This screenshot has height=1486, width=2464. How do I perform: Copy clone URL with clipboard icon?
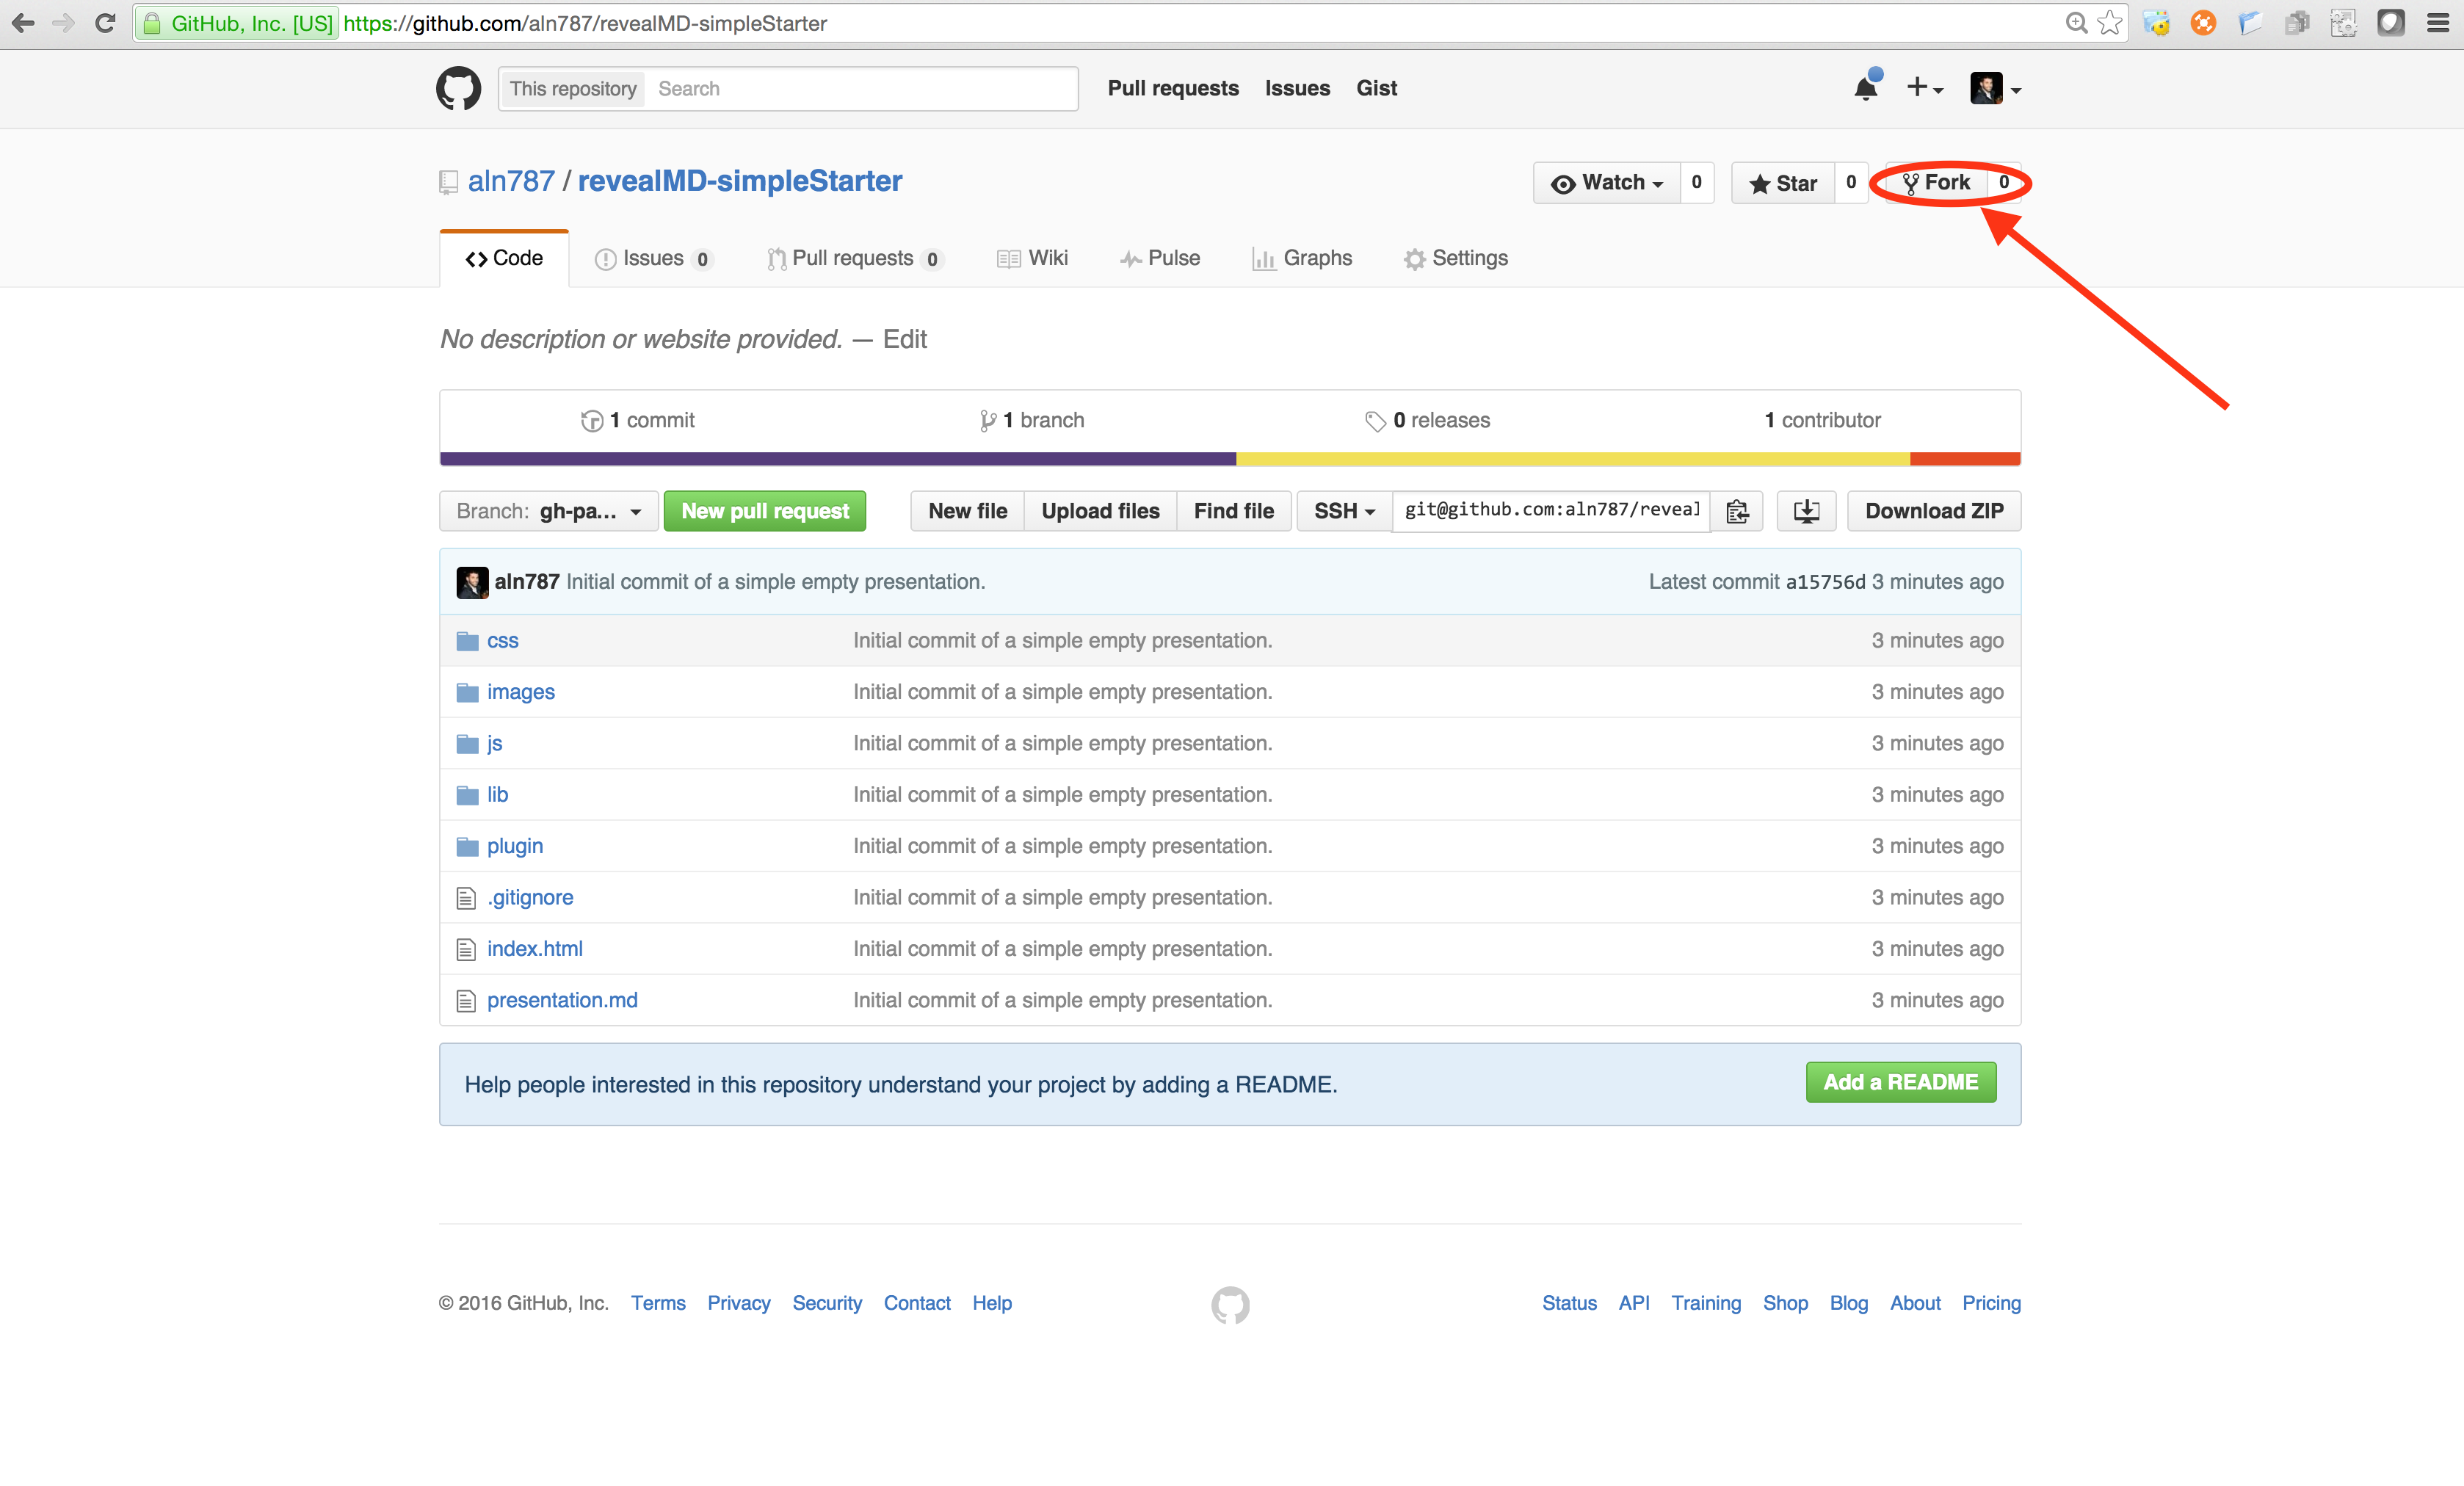click(x=1737, y=511)
